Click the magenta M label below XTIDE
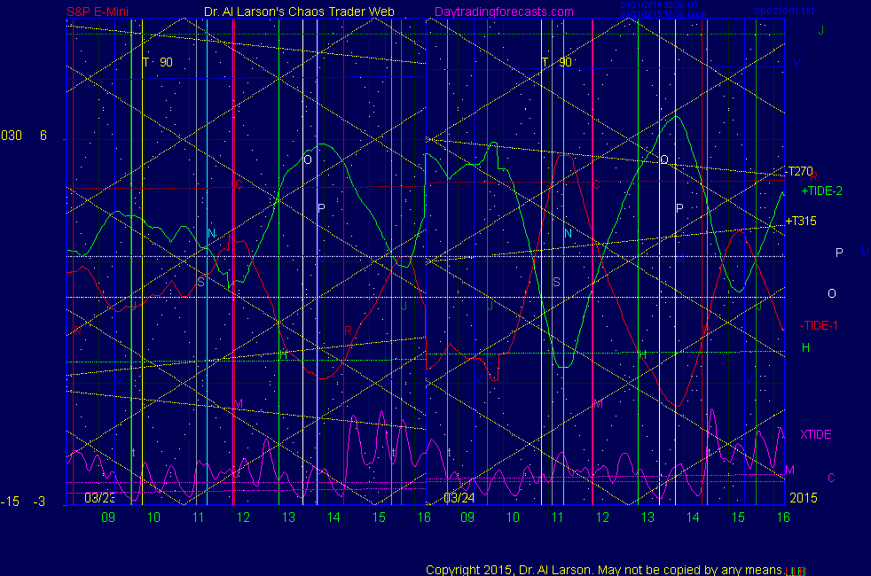Image resolution: width=871 pixels, height=576 pixels. [x=790, y=470]
